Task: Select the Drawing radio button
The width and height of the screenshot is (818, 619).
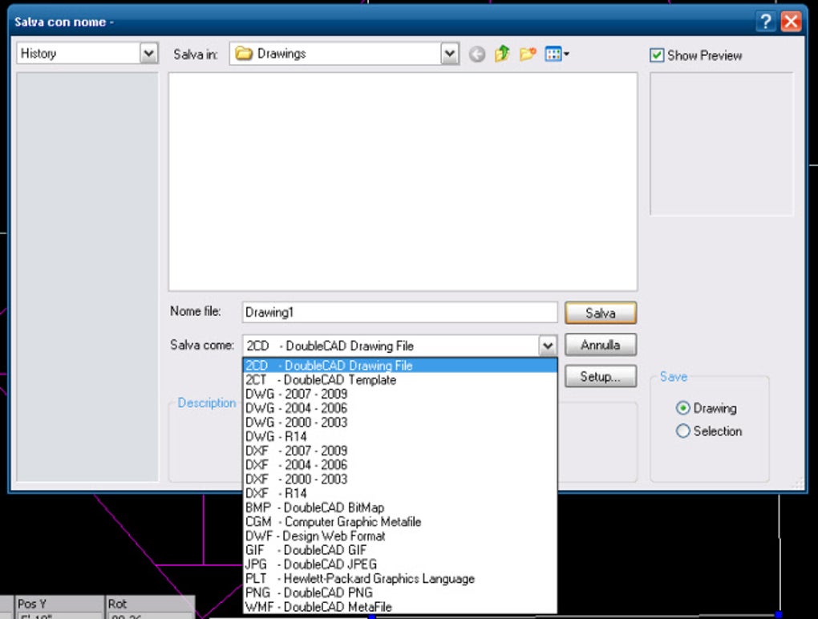Action: 682,408
